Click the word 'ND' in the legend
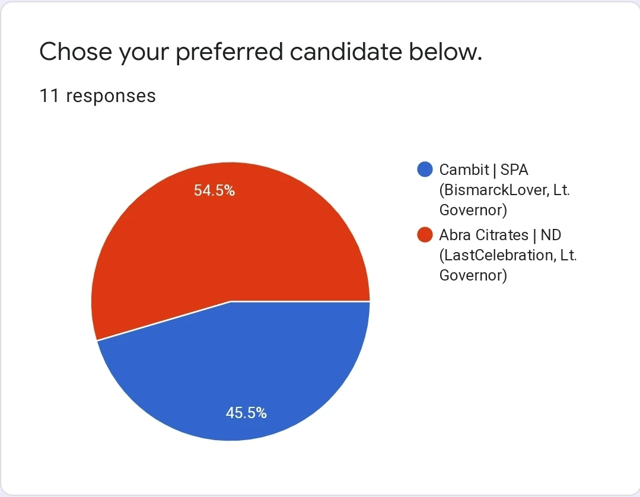 pos(551,235)
